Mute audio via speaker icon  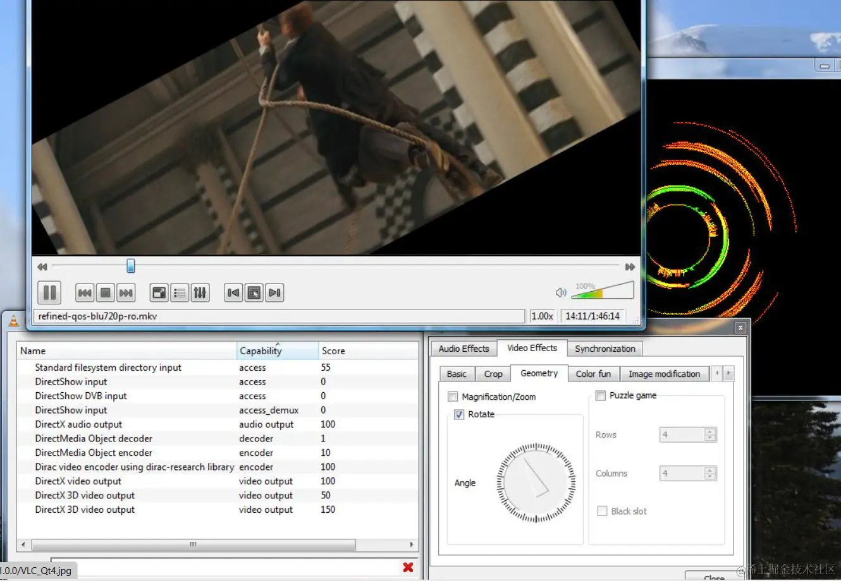click(x=561, y=292)
